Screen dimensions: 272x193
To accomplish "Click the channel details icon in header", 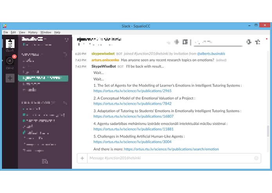I will (177, 42).
